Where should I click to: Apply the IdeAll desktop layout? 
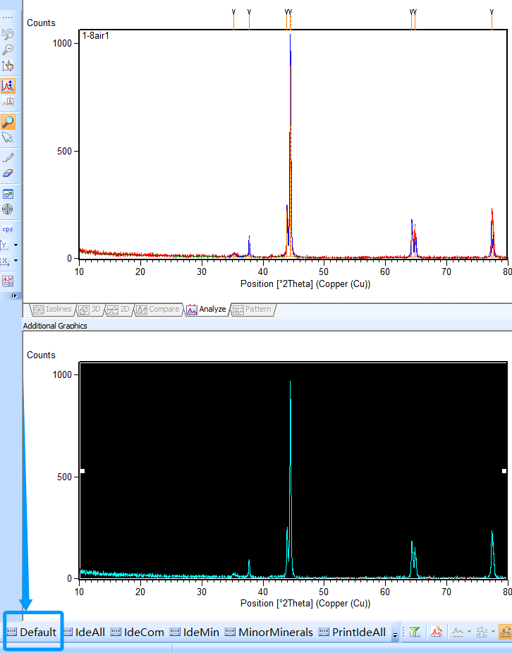click(83, 632)
